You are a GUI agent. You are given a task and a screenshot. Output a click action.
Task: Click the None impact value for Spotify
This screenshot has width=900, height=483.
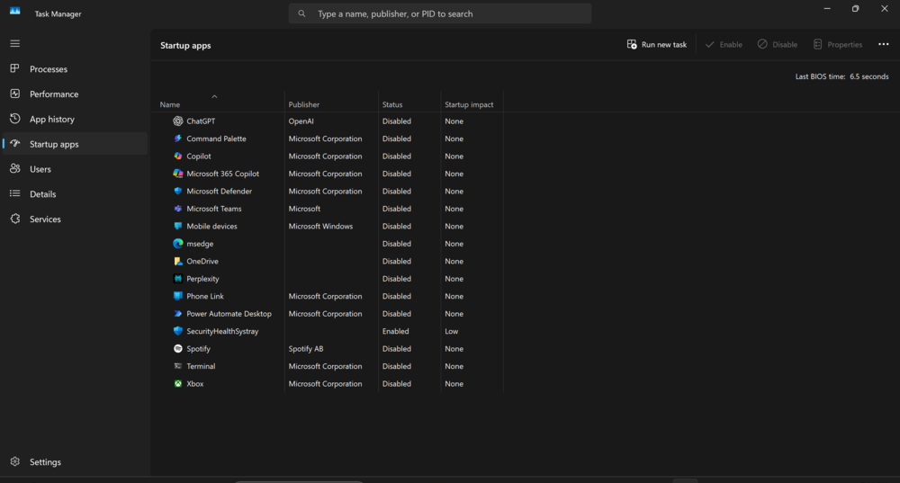pos(454,349)
